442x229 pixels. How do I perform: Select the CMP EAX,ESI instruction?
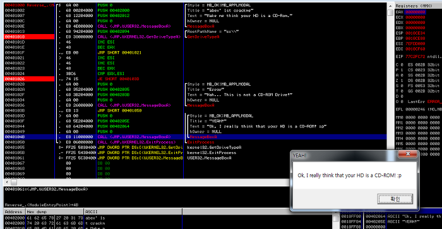[111, 74]
